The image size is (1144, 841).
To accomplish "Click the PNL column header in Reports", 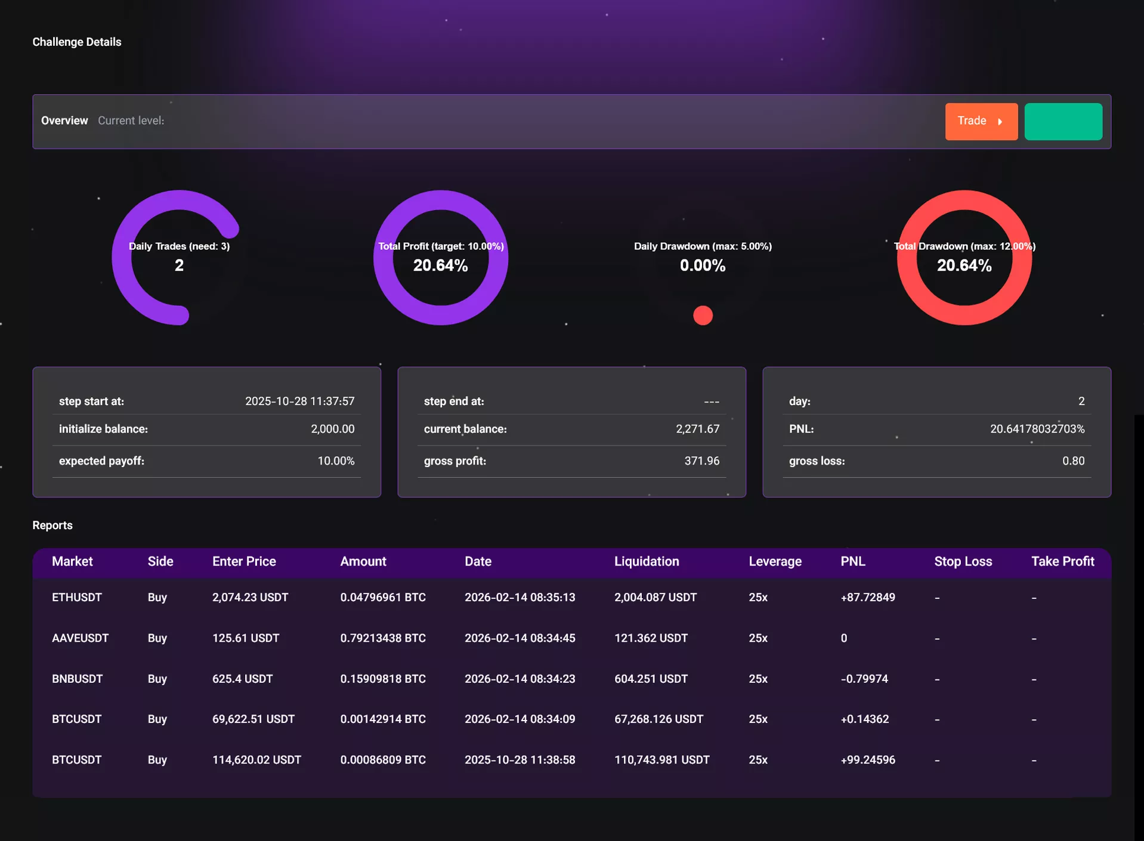I will tap(852, 561).
